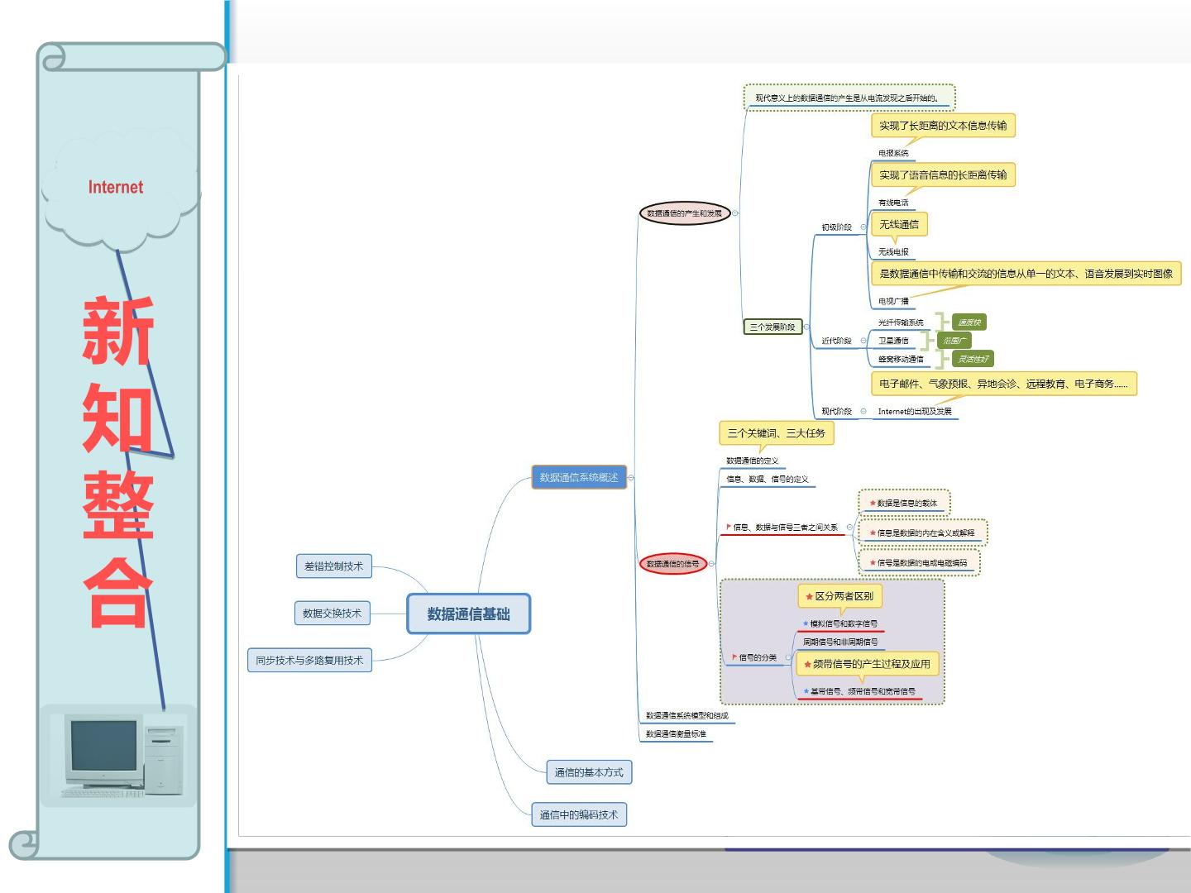Collapse the 数据通信的产生和发展 node
Image resolution: width=1191 pixels, height=893 pixels.
click(735, 213)
